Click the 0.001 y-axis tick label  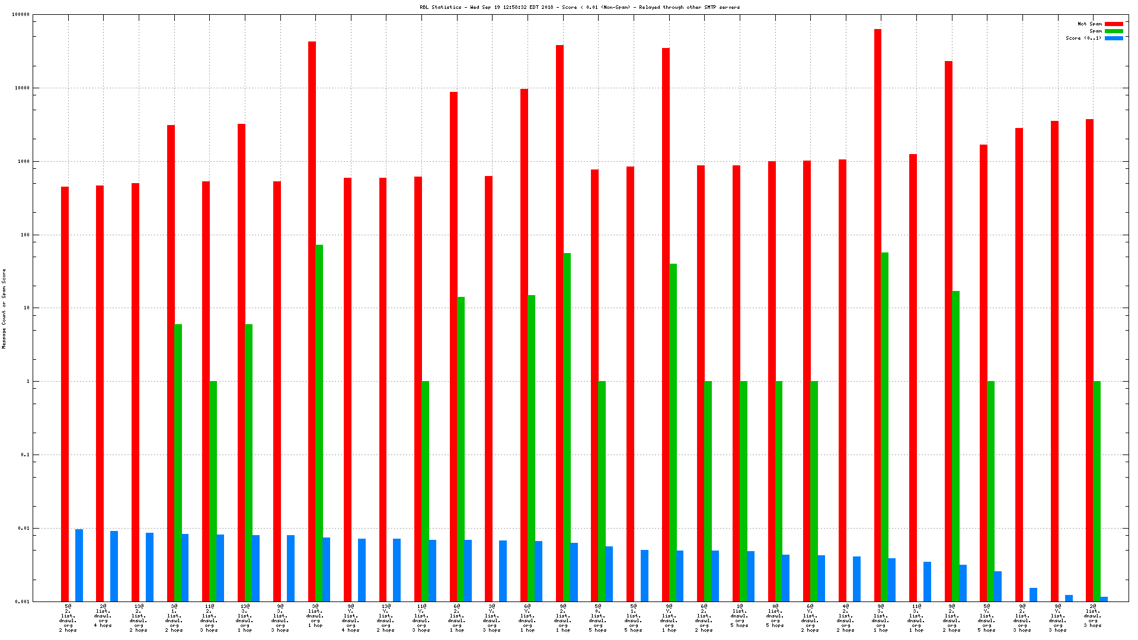22,601
